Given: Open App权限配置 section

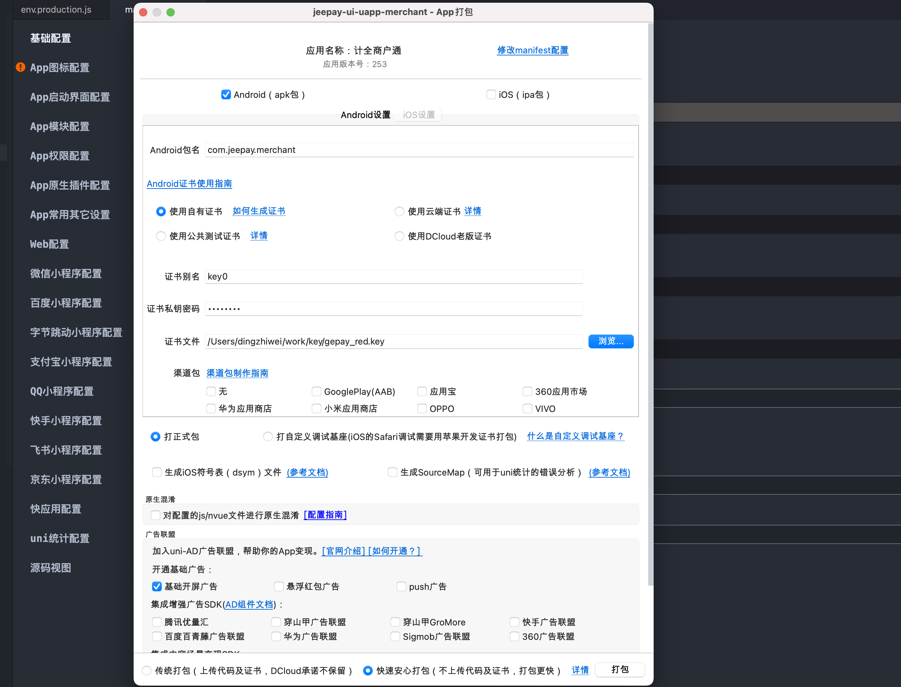Looking at the screenshot, I should click(x=60, y=156).
